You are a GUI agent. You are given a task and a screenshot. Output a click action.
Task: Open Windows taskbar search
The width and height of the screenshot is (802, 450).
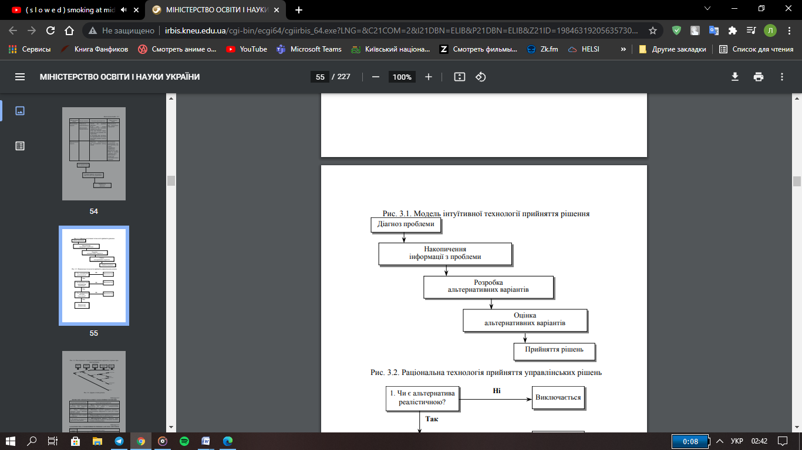pyautogui.click(x=32, y=441)
